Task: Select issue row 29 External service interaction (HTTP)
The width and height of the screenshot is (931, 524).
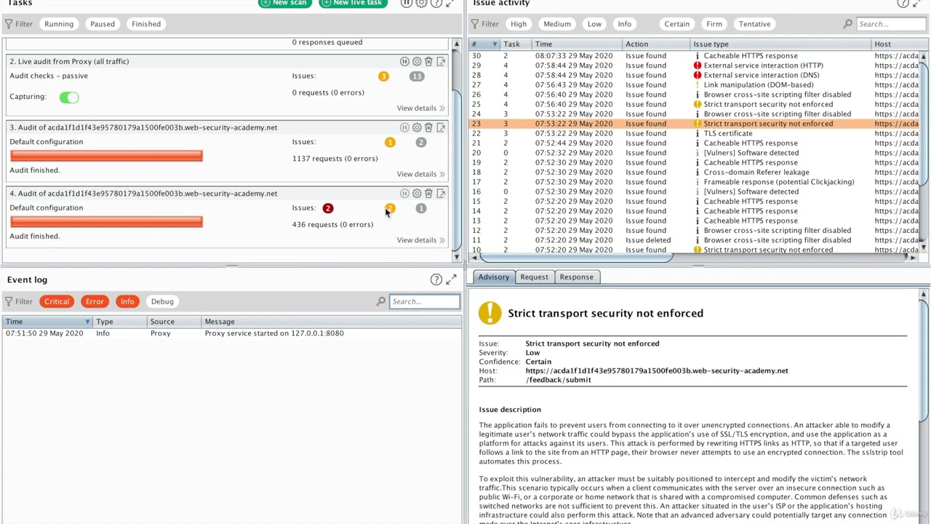Action: click(695, 65)
